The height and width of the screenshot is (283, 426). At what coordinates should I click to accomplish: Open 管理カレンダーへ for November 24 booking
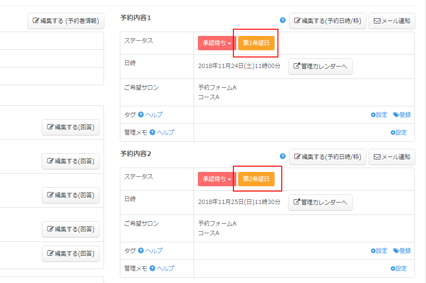[320, 67]
